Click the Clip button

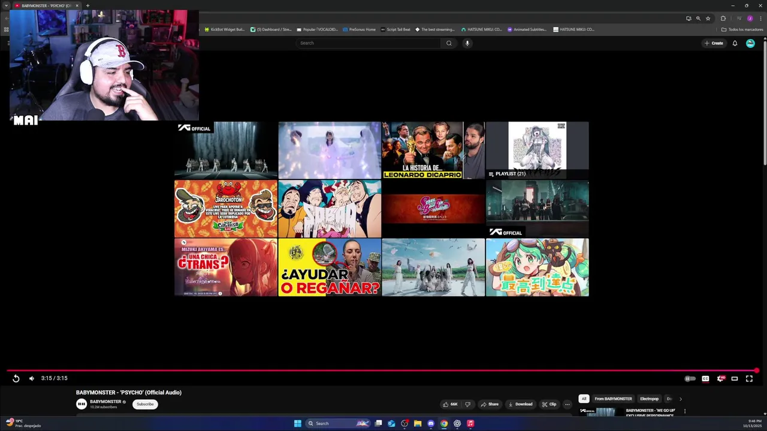coord(549,404)
